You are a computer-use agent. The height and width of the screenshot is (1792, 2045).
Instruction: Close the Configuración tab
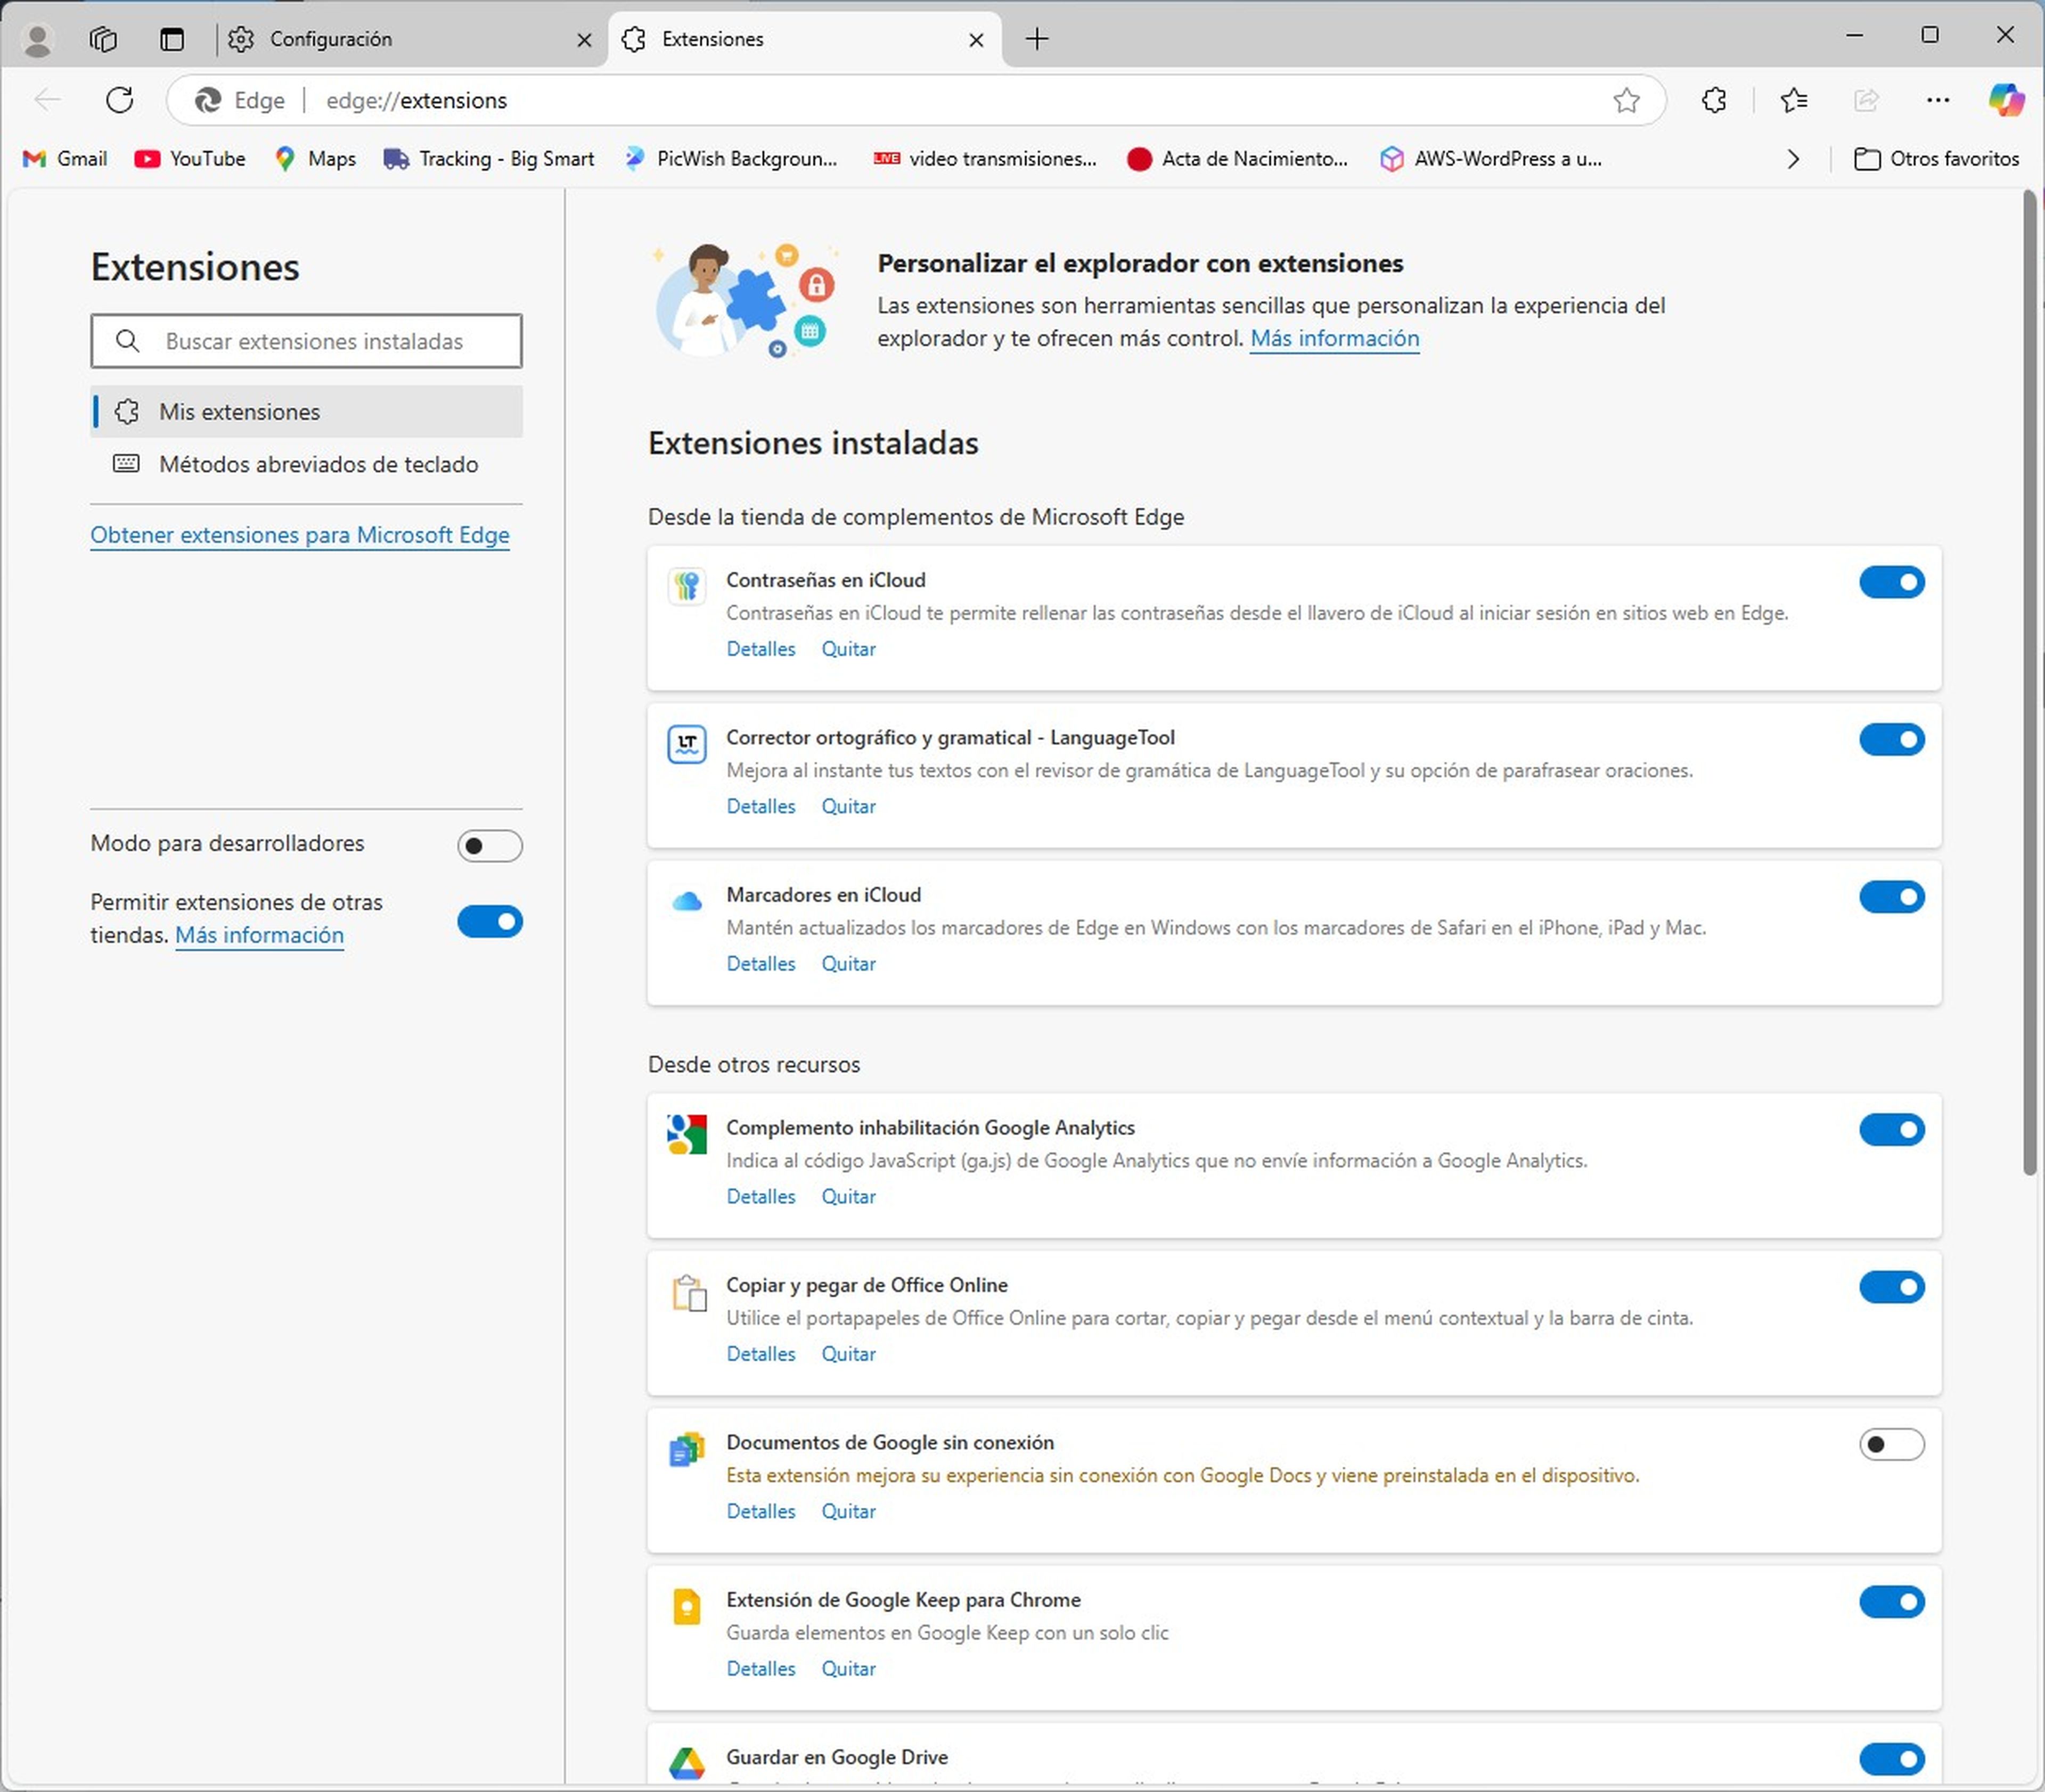tap(584, 40)
